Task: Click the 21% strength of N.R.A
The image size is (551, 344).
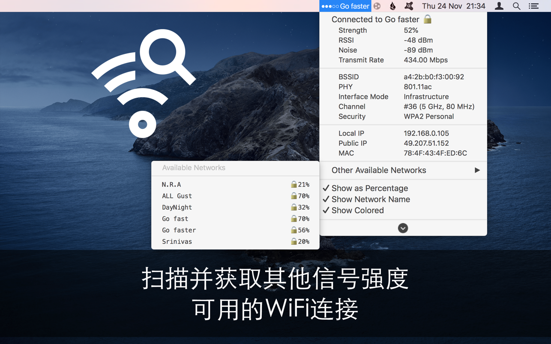Action: [x=304, y=184]
